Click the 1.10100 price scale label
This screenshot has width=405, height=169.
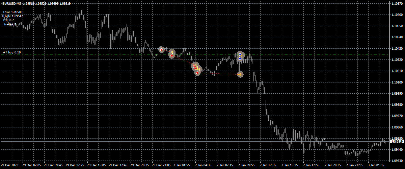click(x=397, y=82)
